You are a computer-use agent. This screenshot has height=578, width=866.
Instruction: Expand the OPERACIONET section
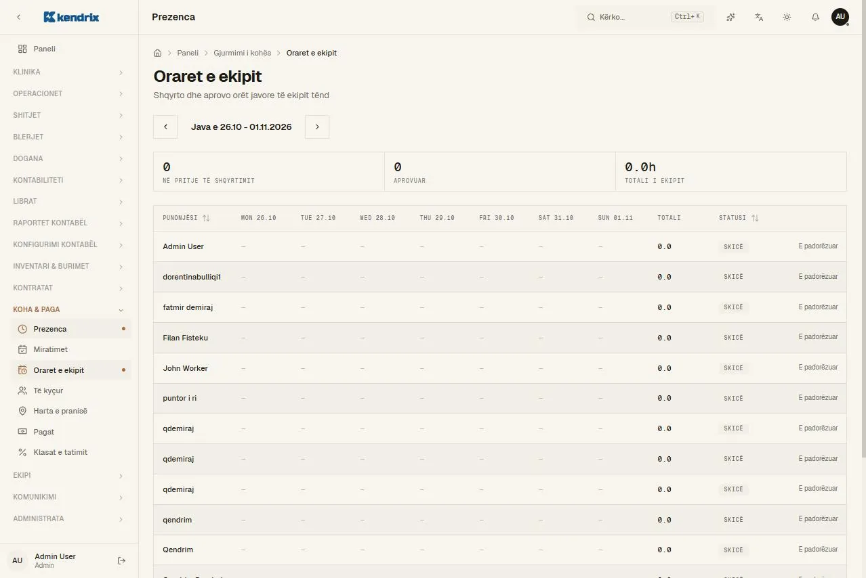pos(69,93)
